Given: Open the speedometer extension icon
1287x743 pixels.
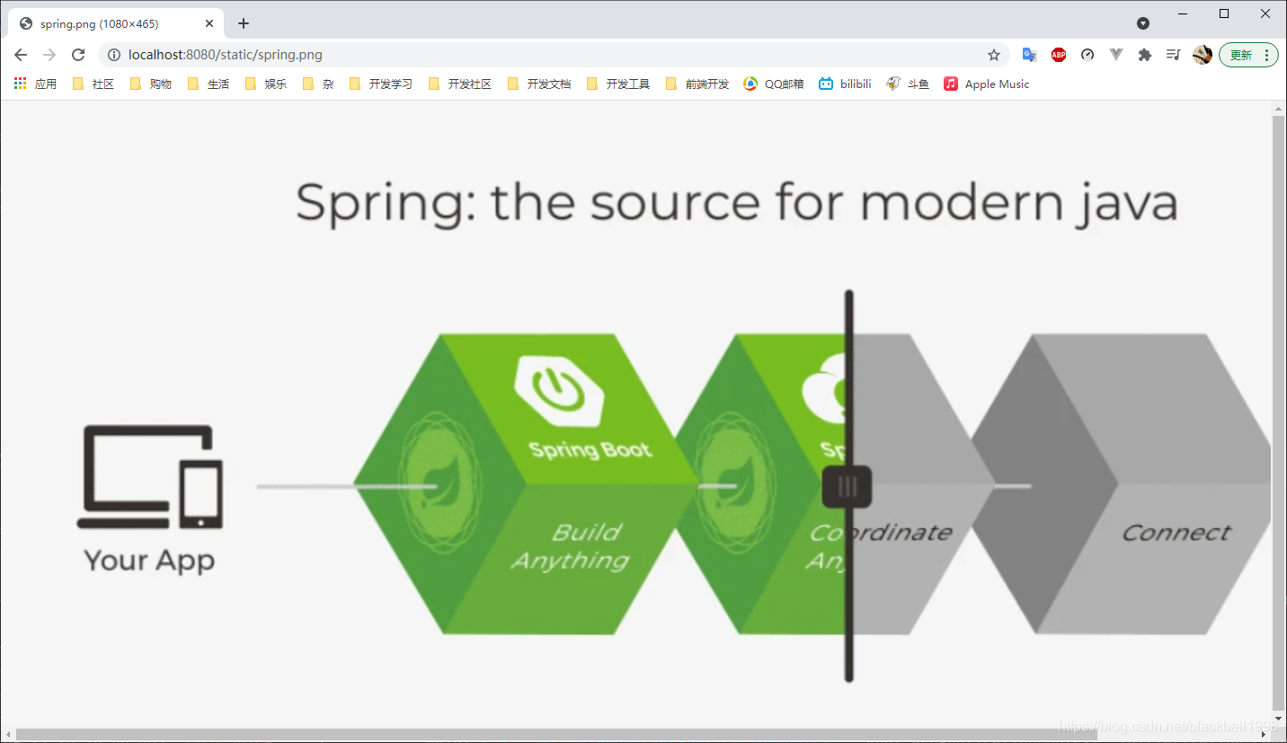Looking at the screenshot, I should tap(1087, 55).
